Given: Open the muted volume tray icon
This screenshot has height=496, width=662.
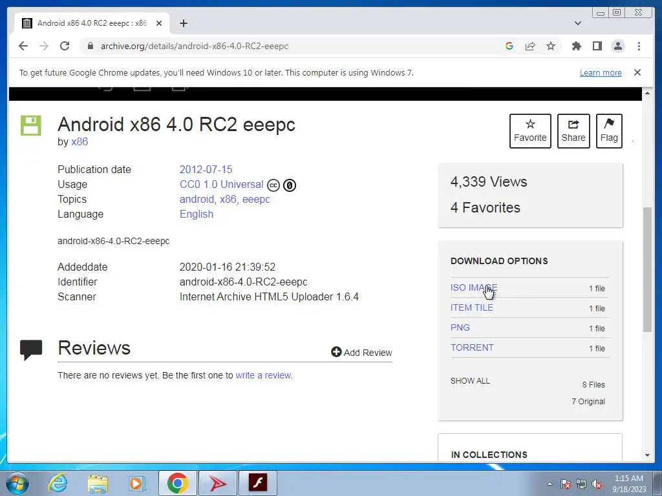Looking at the screenshot, I should pos(597,484).
